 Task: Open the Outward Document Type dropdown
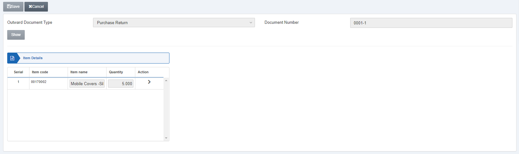[174, 23]
